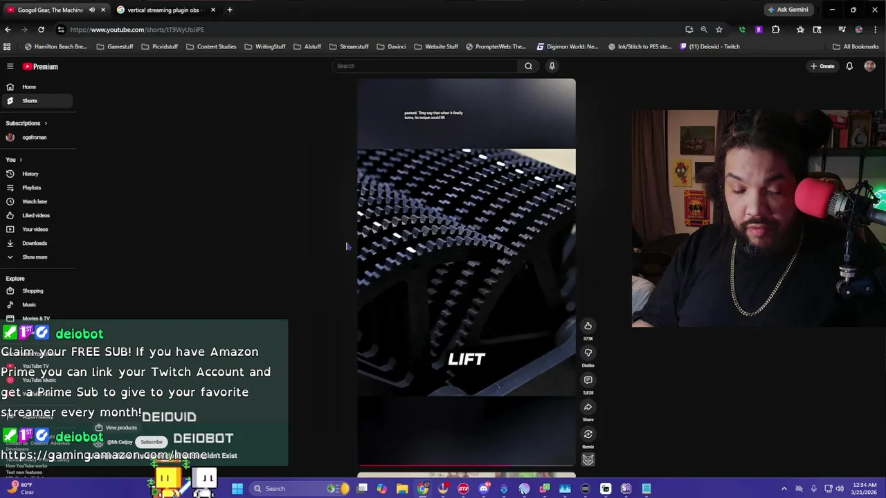The height and width of the screenshot is (498, 886).
Task: Click the YouTube Premium logo
Action: 40,66
